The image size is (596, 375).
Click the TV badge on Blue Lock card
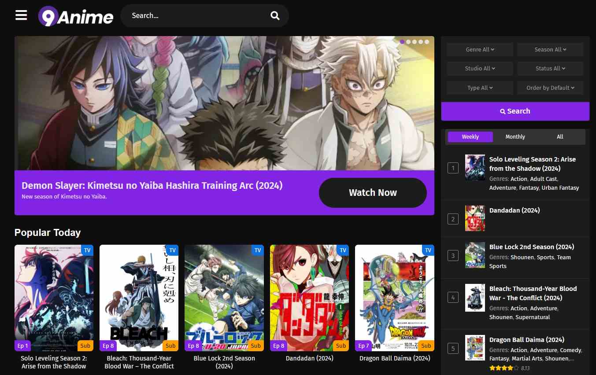point(257,250)
